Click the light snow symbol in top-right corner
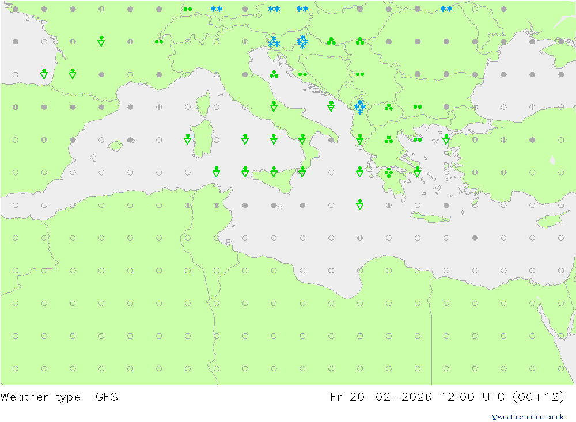This screenshot has height=422, width=576. click(x=446, y=9)
